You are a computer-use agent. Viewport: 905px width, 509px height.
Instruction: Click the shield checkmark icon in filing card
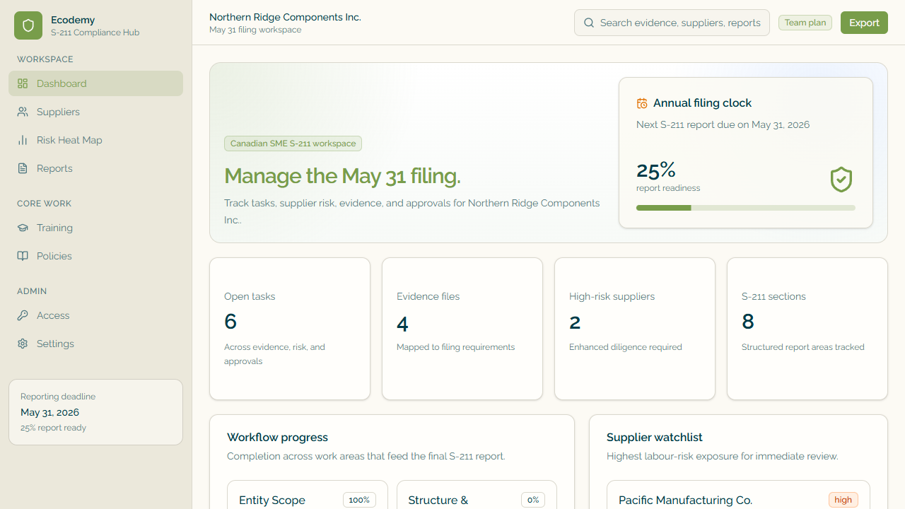[841, 180]
